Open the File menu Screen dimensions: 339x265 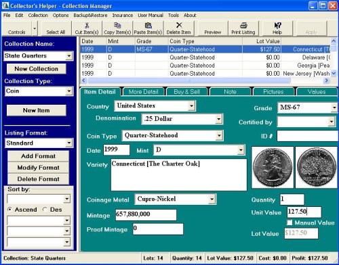tap(7, 16)
